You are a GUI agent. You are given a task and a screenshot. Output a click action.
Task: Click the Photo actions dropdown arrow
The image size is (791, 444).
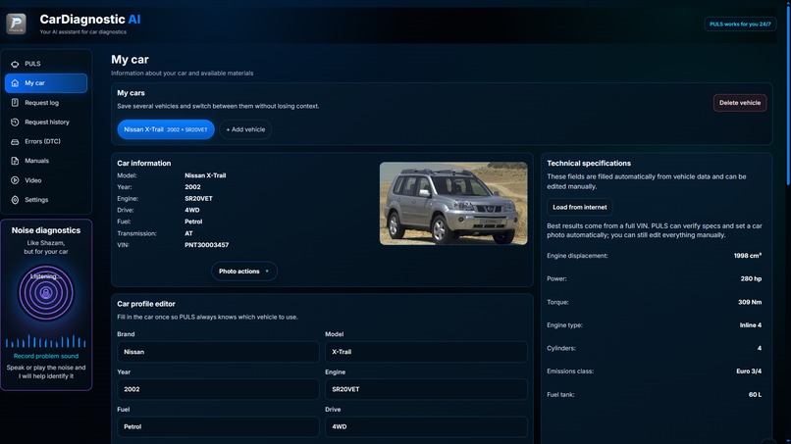[x=267, y=271]
